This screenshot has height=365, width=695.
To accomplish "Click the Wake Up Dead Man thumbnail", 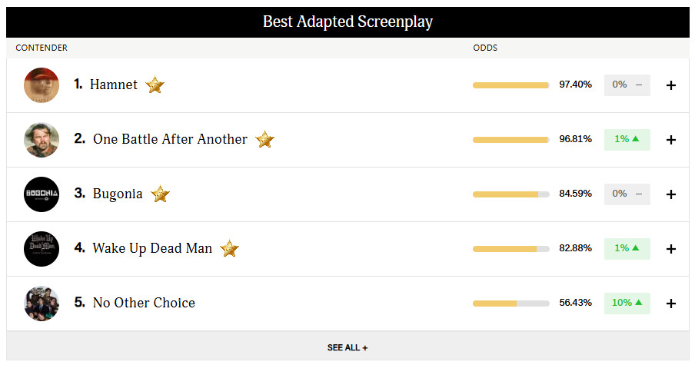I will pyautogui.click(x=42, y=249).
